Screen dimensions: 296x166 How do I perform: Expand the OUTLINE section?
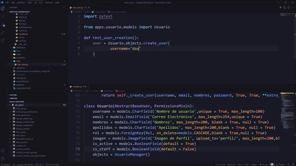click(x=13, y=95)
